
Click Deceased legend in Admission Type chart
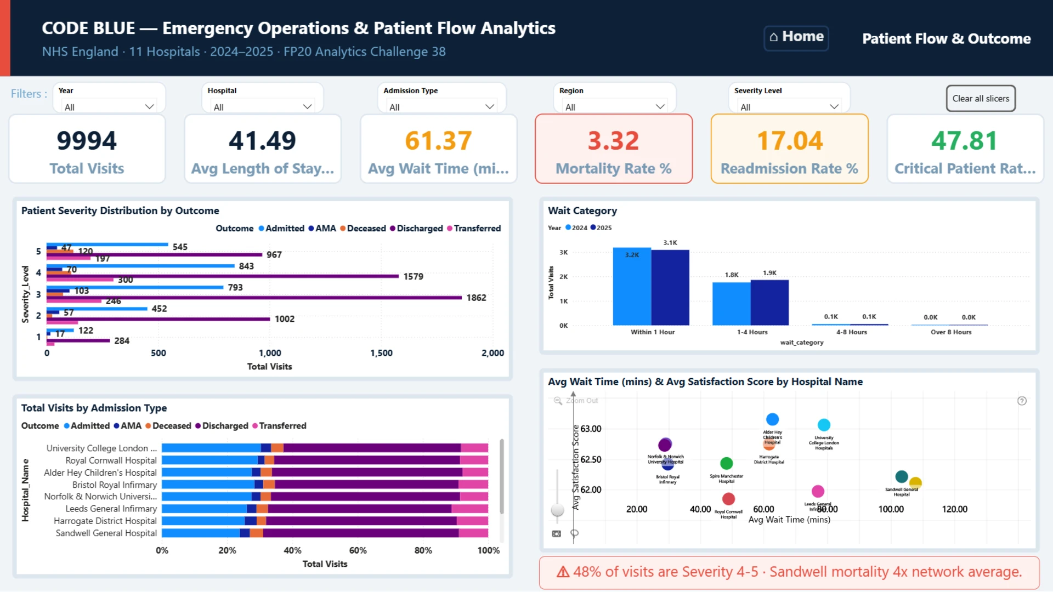168,426
